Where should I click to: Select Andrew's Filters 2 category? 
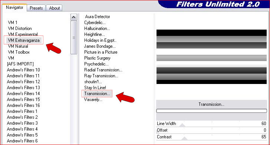pos(22,117)
